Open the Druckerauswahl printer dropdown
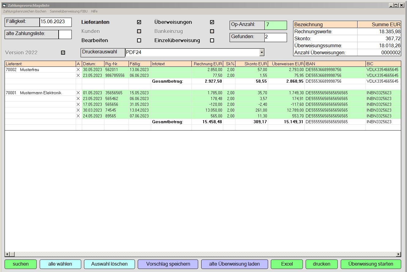The width and height of the screenshot is (407, 272). 262,52
